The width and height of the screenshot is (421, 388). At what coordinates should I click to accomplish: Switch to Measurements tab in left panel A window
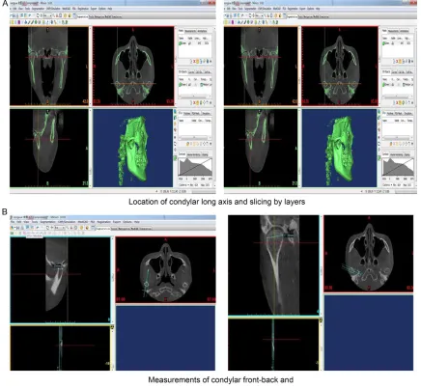pyautogui.click(x=190, y=31)
